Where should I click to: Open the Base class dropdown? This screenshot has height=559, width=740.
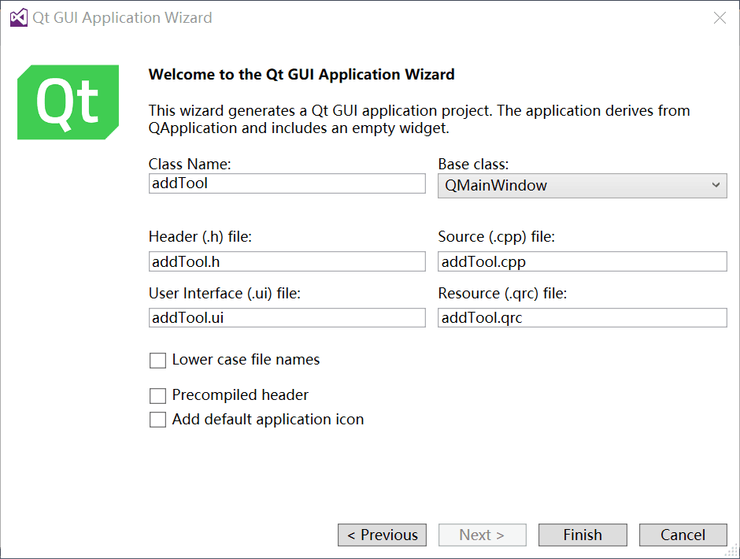[x=582, y=186]
